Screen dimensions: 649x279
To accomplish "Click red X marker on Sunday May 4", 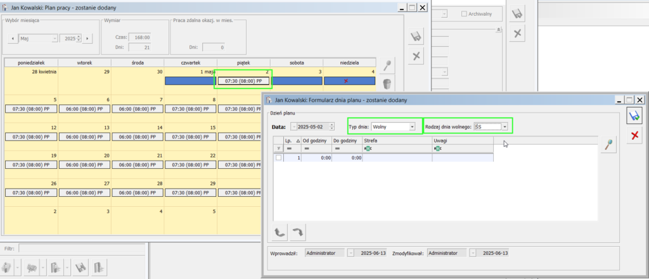I will 346,81.
